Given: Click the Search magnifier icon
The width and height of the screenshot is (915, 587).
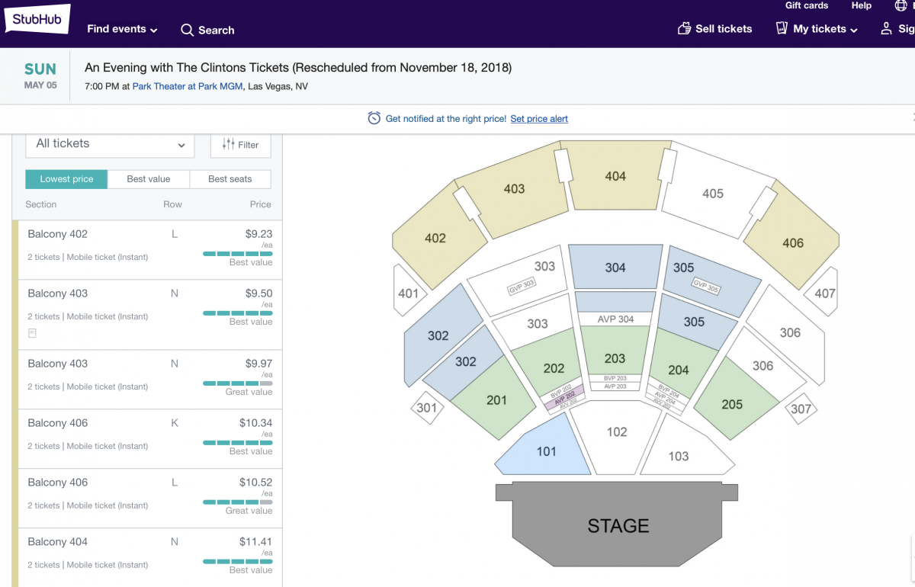Looking at the screenshot, I should tap(187, 30).
